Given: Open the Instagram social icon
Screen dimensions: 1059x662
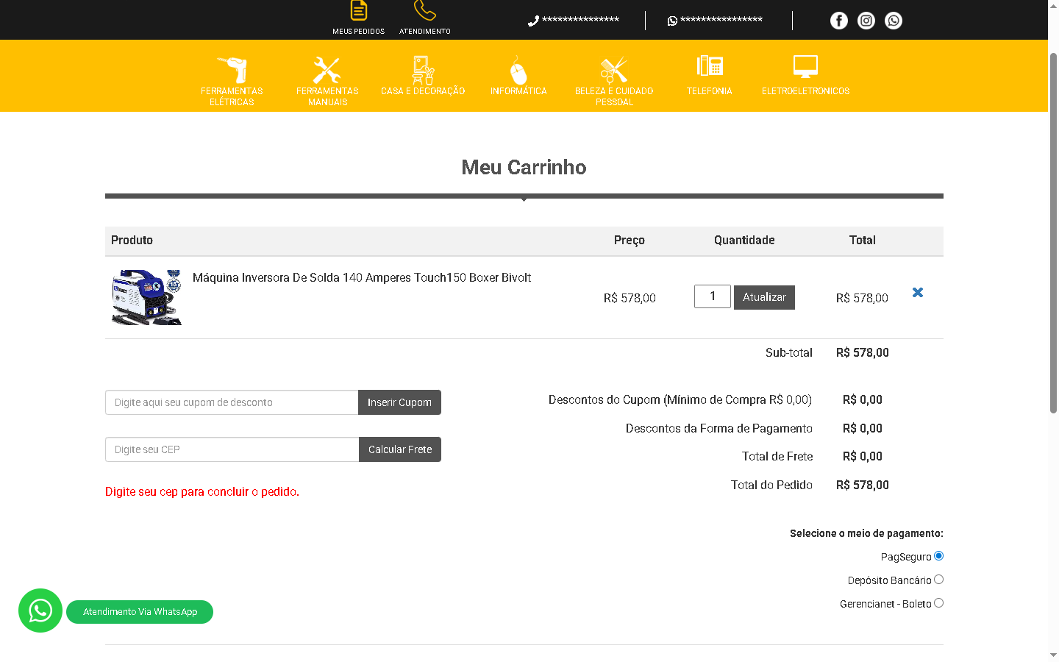Looking at the screenshot, I should point(866,21).
